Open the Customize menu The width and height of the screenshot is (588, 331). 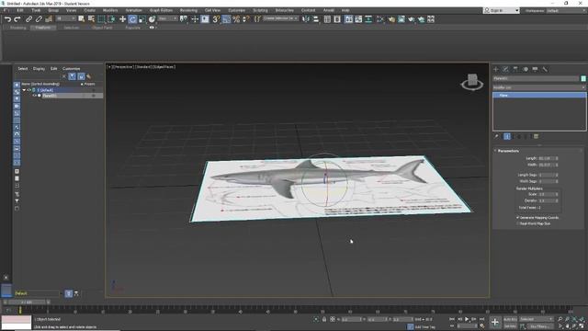237,10
